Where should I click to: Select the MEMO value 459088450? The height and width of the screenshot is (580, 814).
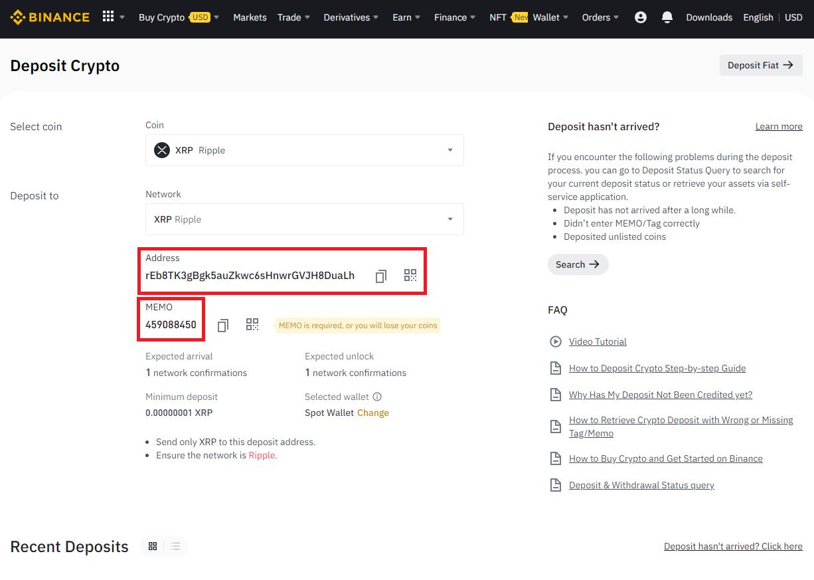tap(171, 325)
